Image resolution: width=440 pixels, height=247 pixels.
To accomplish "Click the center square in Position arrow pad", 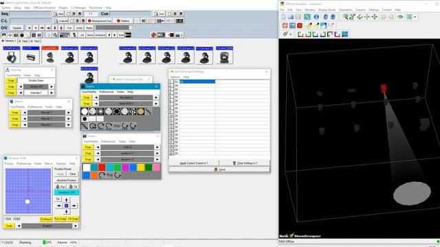I will tap(66, 206).
